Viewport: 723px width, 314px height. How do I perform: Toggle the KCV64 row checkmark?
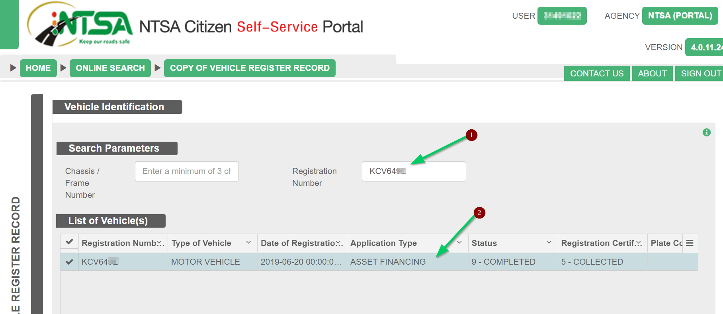69,262
